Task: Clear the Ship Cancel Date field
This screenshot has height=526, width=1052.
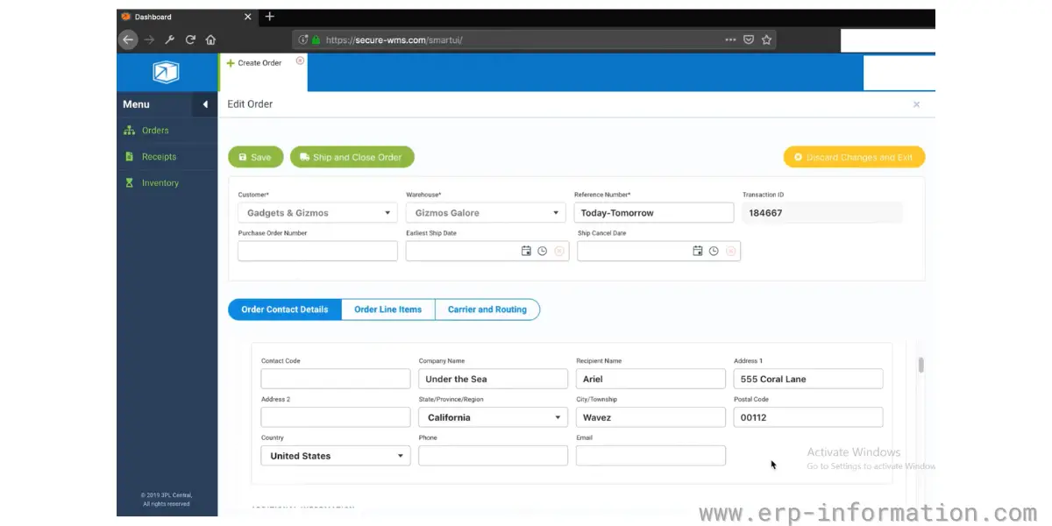Action: [731, 251]
